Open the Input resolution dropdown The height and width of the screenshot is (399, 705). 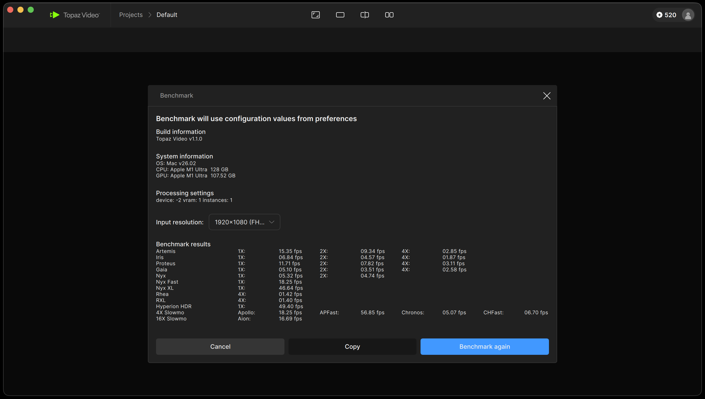[244, 222]
